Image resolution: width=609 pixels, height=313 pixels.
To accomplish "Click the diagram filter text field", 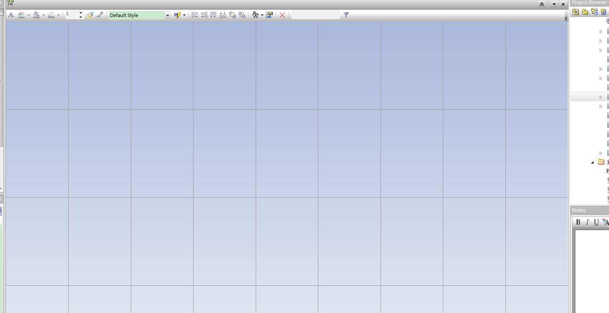I will pyautogui.click(x=316, y=15).
